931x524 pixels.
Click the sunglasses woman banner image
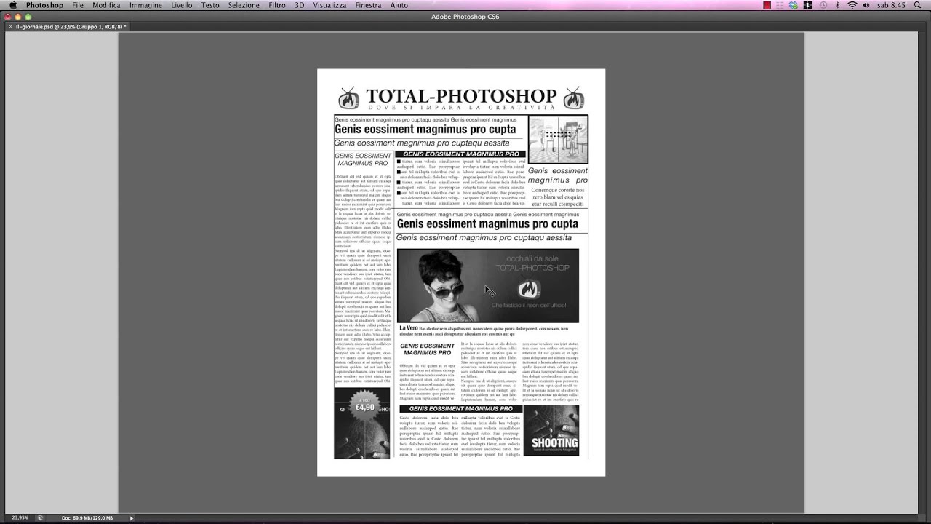[x=488, y=285]
